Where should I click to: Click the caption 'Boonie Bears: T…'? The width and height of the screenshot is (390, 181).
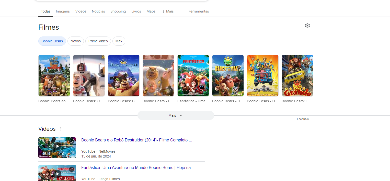coord(297,101)
